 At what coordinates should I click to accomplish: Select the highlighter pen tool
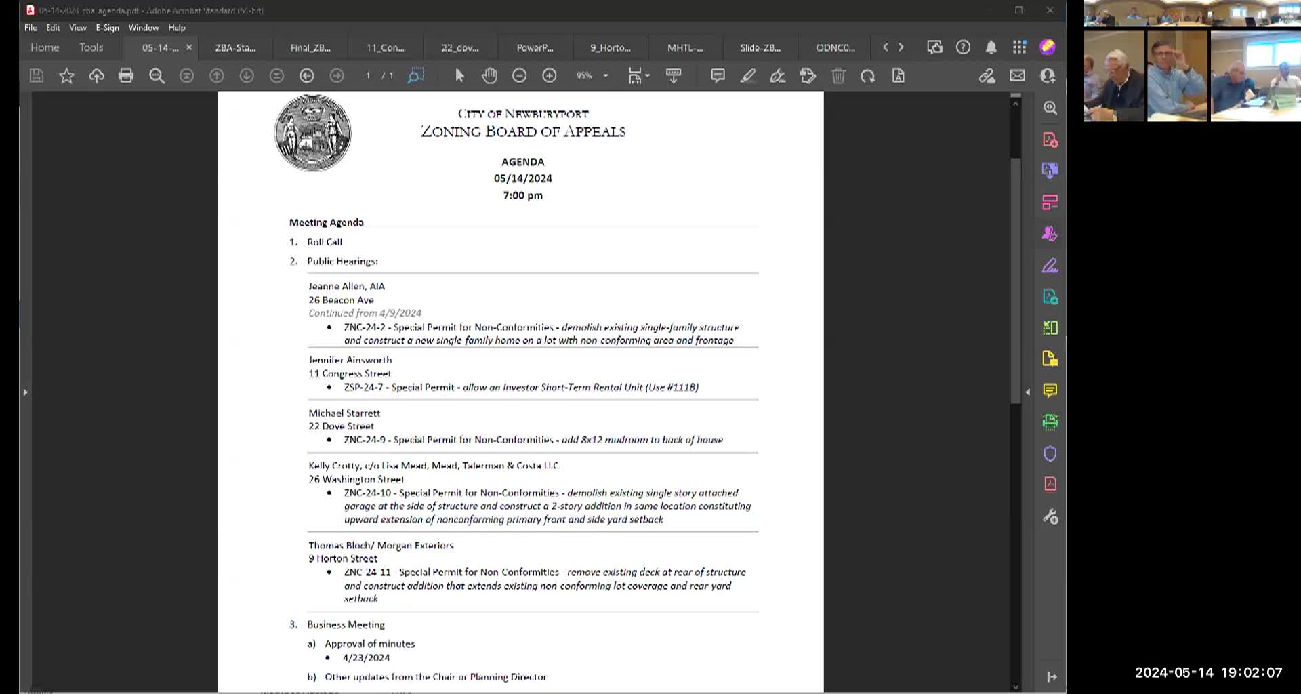click(x=747, y=76)
